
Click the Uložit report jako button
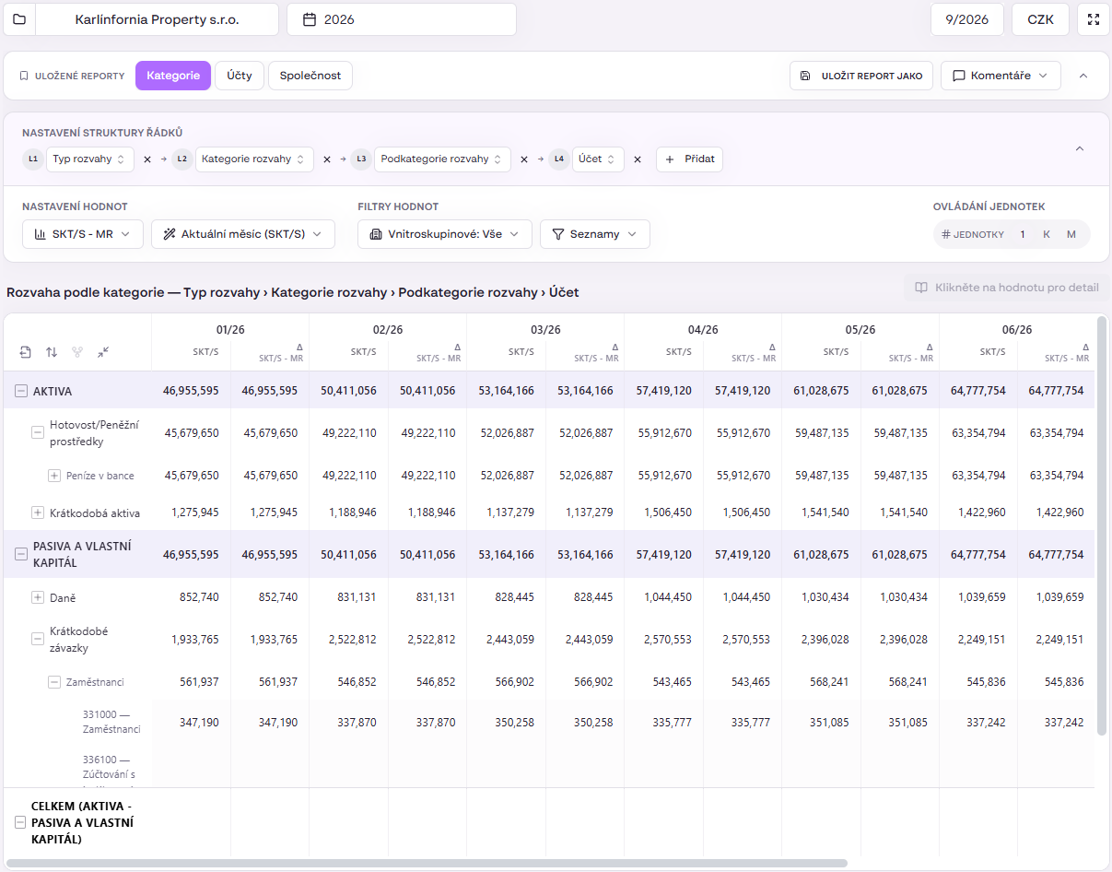[x=861, y=76]
